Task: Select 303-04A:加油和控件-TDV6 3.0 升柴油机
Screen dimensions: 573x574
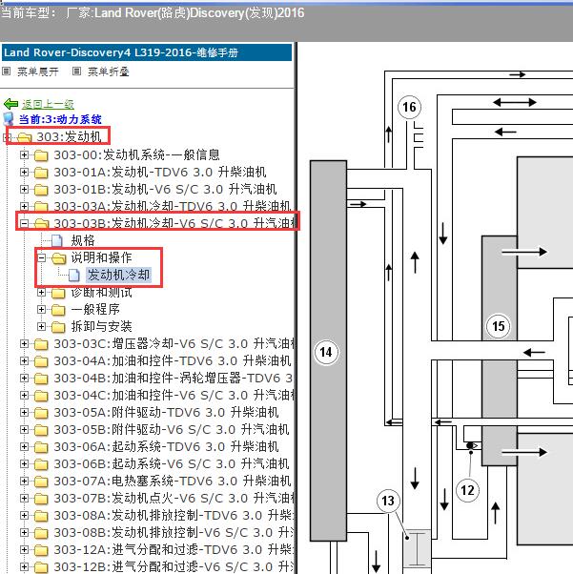Action: [172, 361]
